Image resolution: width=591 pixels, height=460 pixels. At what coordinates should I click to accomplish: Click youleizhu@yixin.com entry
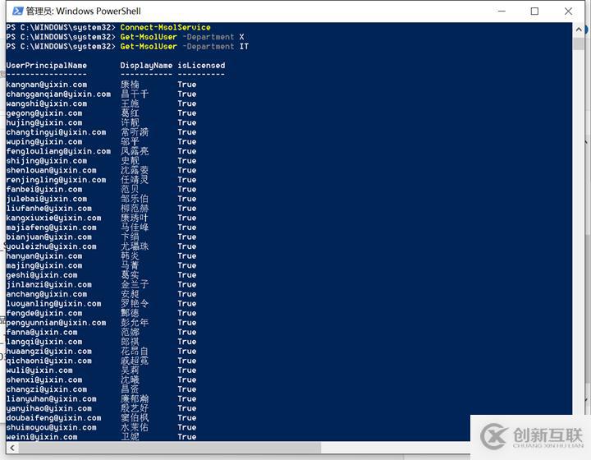[51, 246]
